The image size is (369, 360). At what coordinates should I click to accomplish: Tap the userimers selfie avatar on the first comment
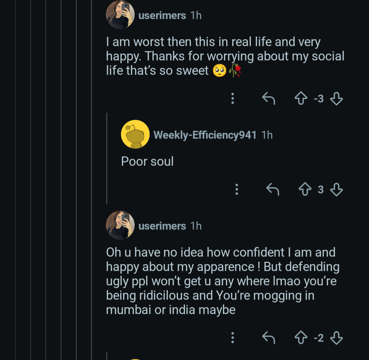coord(120,15)
